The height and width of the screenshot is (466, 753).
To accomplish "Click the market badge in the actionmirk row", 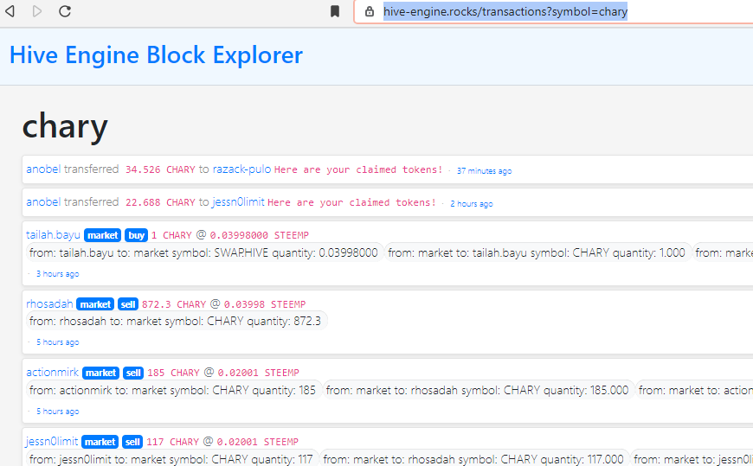I will (x=101, y=373).
